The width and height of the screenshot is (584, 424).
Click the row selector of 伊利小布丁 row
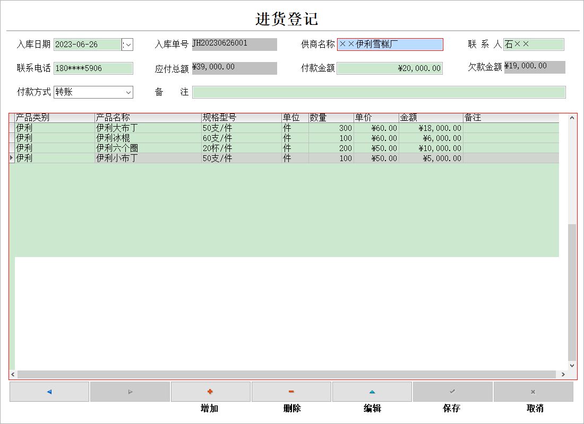coord(12,158)
